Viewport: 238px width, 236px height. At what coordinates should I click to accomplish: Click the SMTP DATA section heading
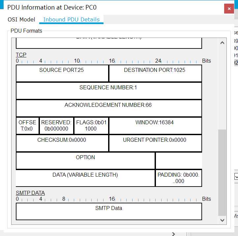click(x=30, y=193)
